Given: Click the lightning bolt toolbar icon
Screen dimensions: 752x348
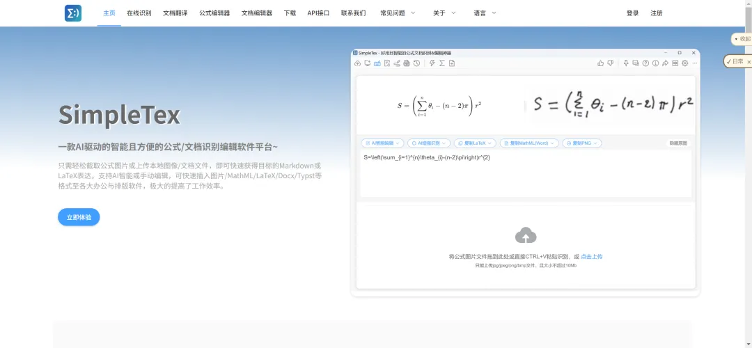Looking at the screenshot, I should click(432, 63).
